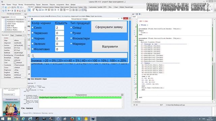Click the Color clDefault swatch in Object Inspector

15,63
